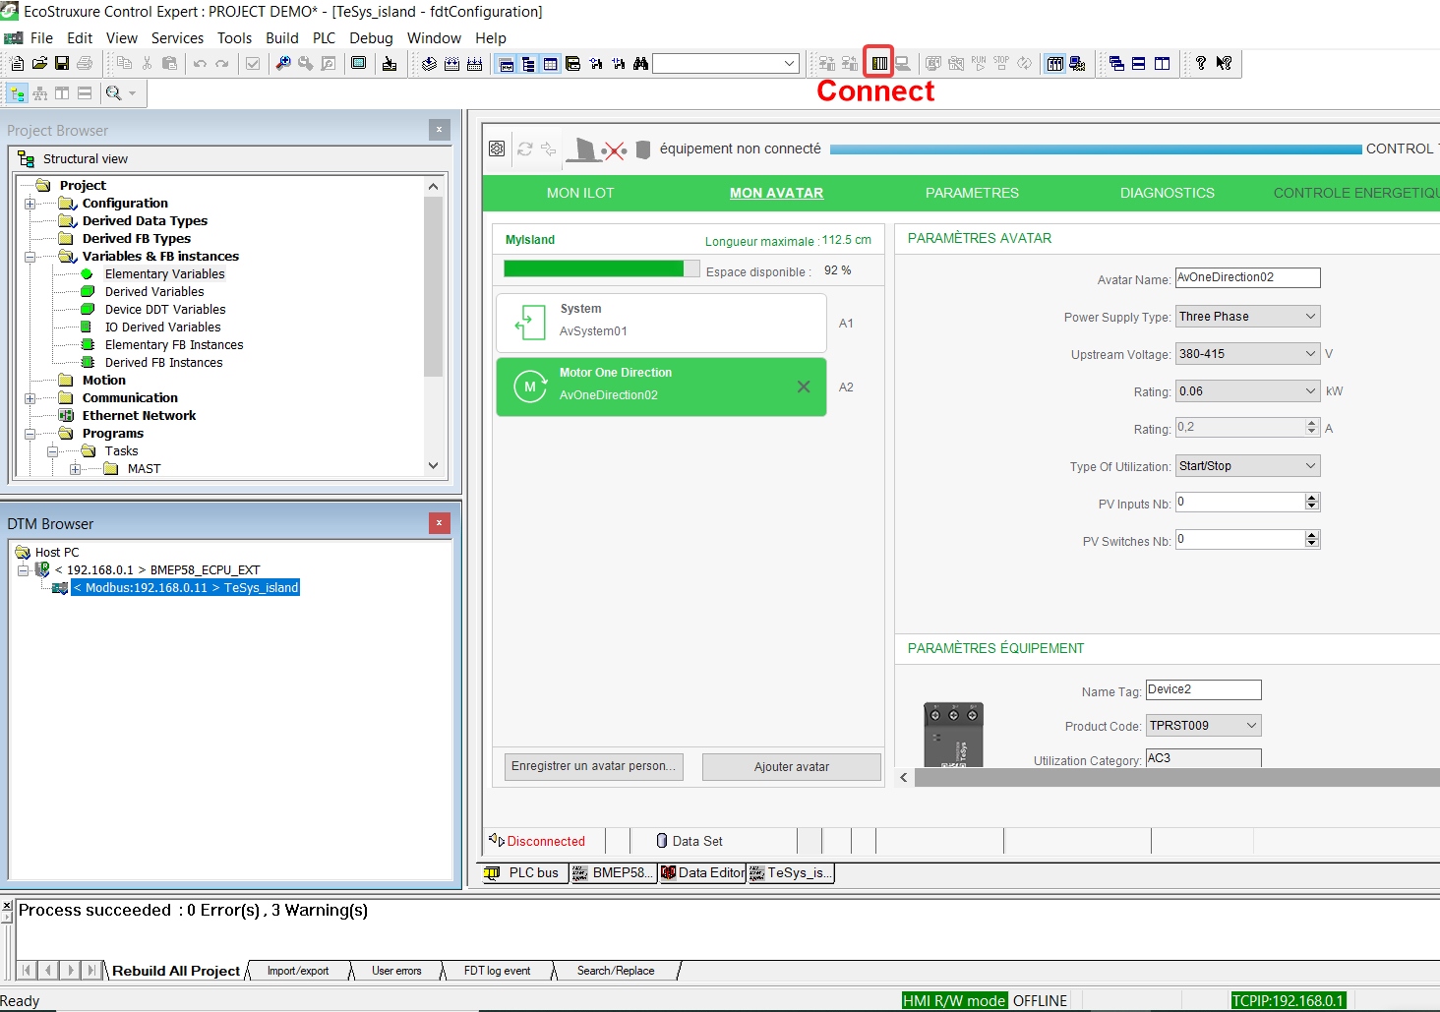
Task: Click the Project Browser vertical scrollbar
Action: point(433,288)
